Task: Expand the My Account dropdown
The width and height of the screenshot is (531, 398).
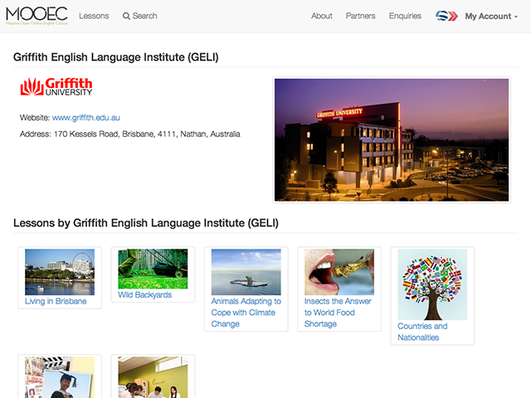Action: click(491, 17)
